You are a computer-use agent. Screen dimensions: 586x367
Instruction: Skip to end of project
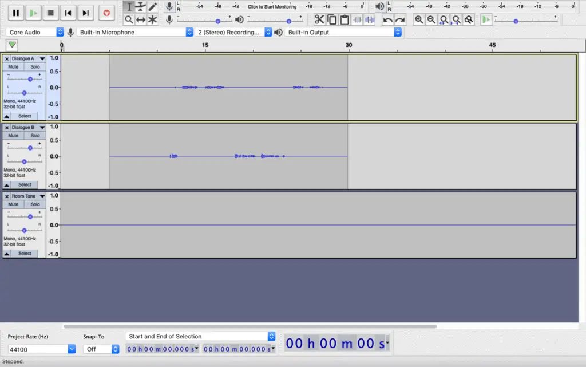86,13
